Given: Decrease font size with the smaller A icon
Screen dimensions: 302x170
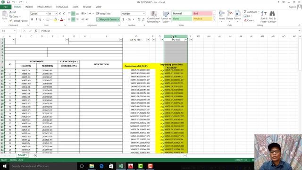Looking at the screenshot, I should click(64, 14).
